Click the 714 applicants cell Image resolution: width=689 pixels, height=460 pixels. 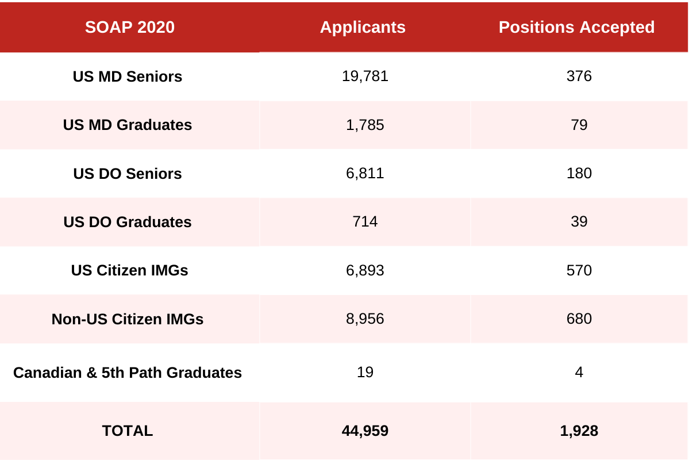click(x=365, y=222)
